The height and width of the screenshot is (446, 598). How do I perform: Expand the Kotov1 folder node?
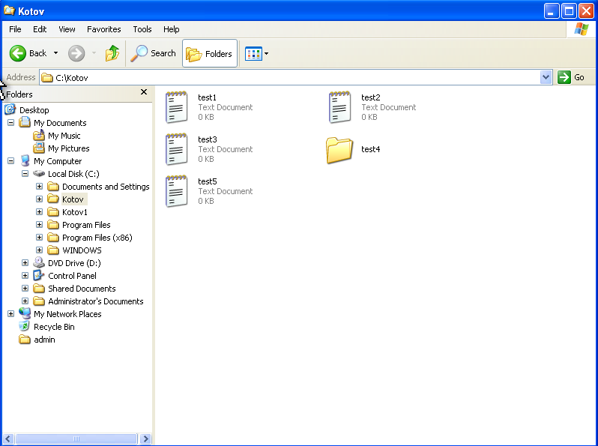point(39,211)
